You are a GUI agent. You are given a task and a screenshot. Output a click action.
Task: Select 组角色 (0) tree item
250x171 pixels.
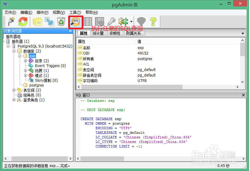click(x=32, y=95)
